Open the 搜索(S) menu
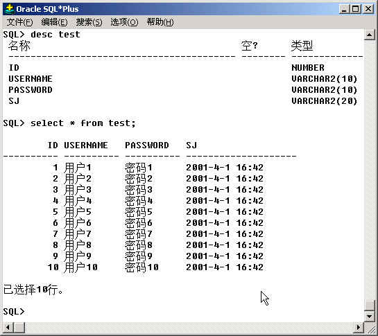This screenshot has height=336, width=378. tap(89, 22)
